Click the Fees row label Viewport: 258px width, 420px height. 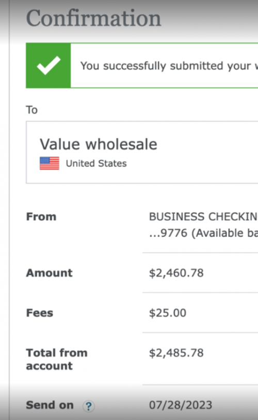(40, 313)
